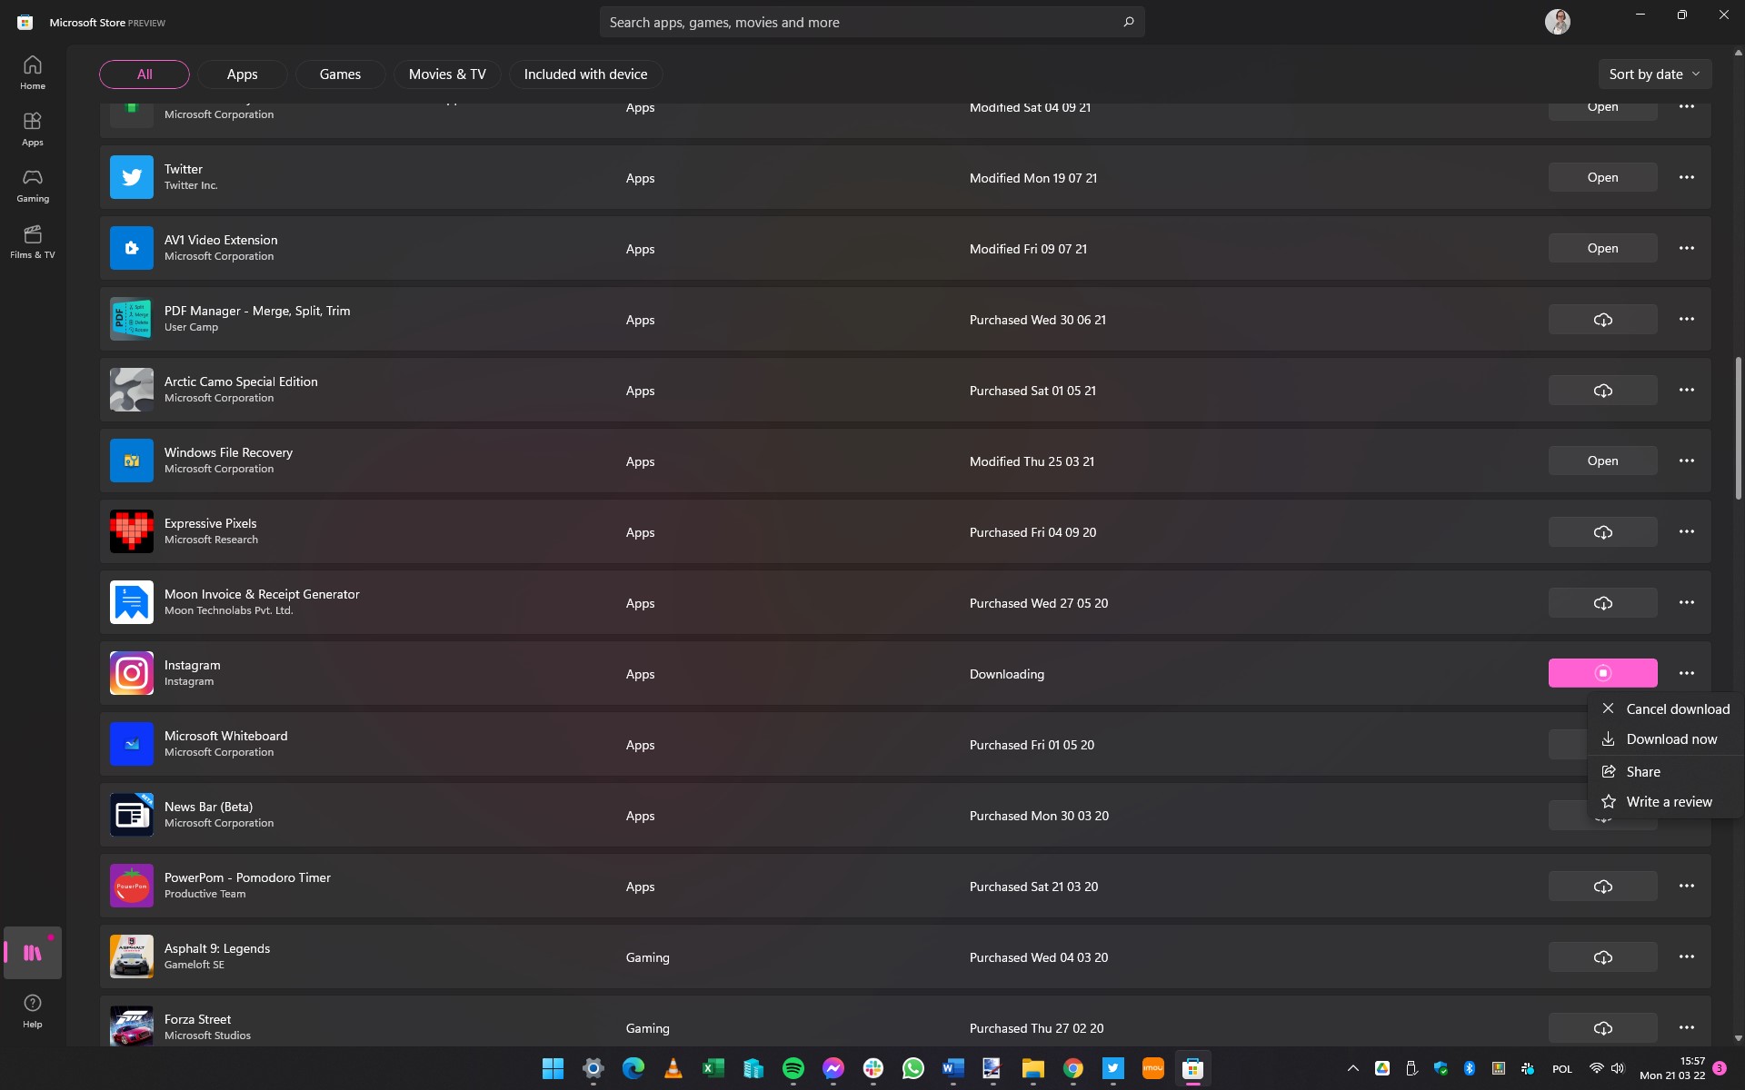Stop the Instagram download with pink button

1602,673
